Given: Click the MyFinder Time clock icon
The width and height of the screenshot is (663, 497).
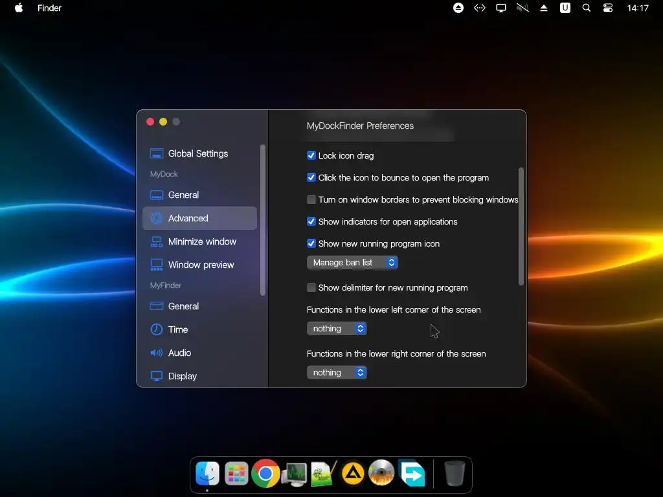Looking at the screenshot, I should click(x=157, y=329).
